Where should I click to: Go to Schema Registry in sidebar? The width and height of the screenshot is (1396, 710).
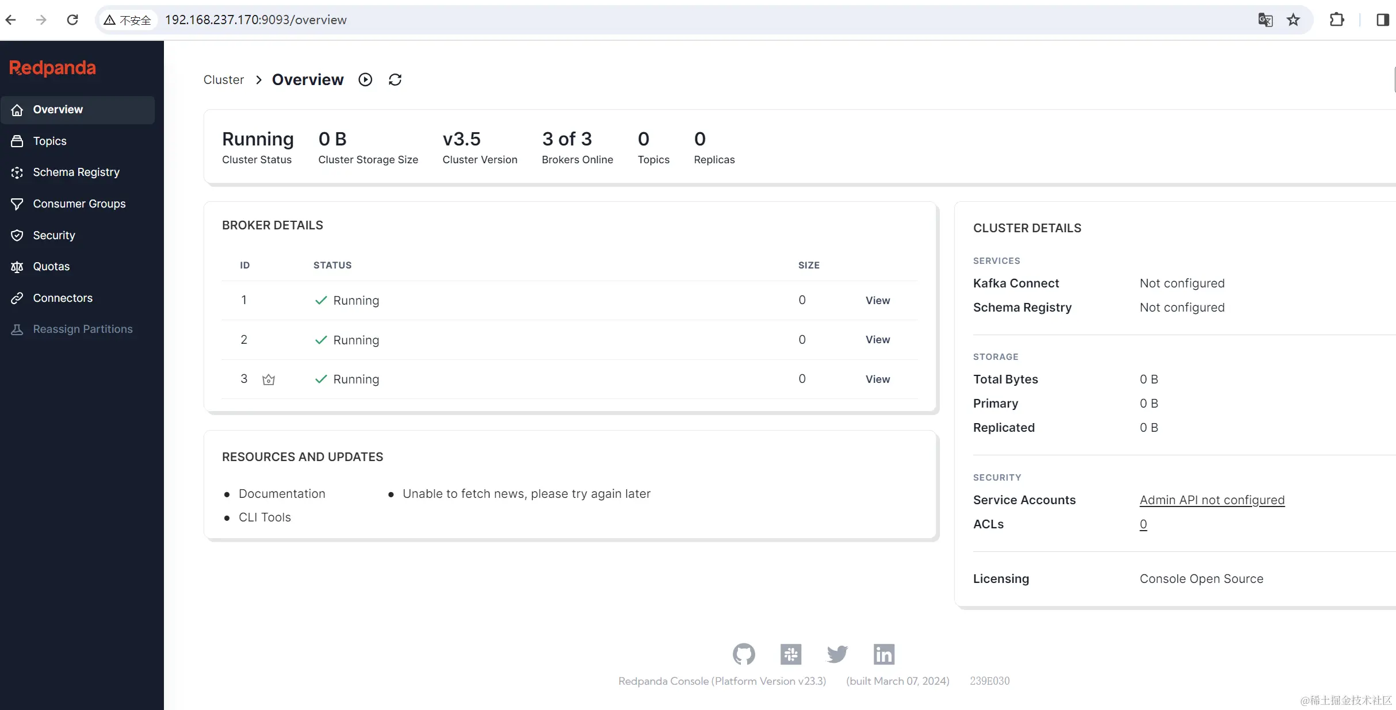tap(76, 172)
